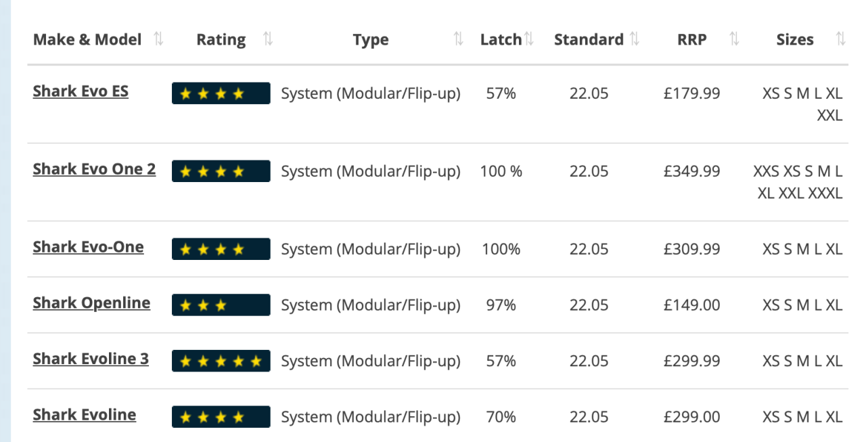Go to Shark Evo-One helmet page
The height and width of the screenshot is (442, 866).
click(88, 246)
